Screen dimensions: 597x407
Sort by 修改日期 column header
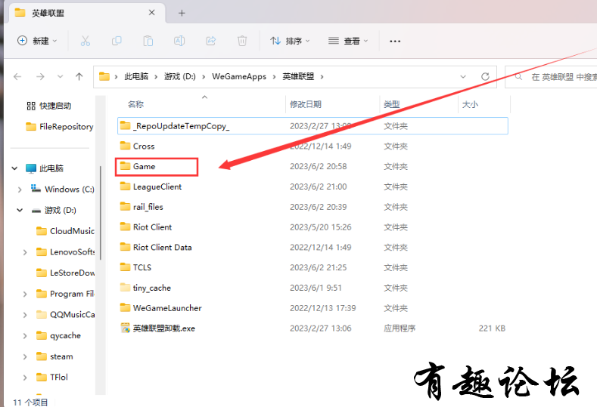pyautogui.click(x=306, y=104)
